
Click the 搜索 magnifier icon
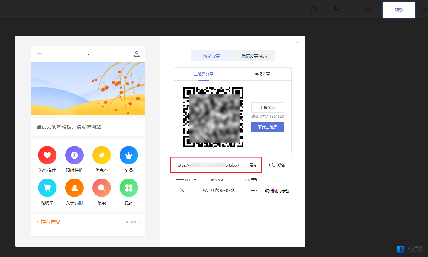click(x=101, y=188)
